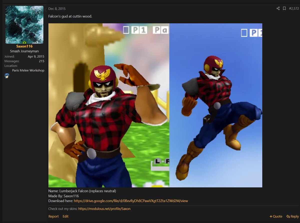
Task: Click the share icon on the post
Action: pos(278,8)
